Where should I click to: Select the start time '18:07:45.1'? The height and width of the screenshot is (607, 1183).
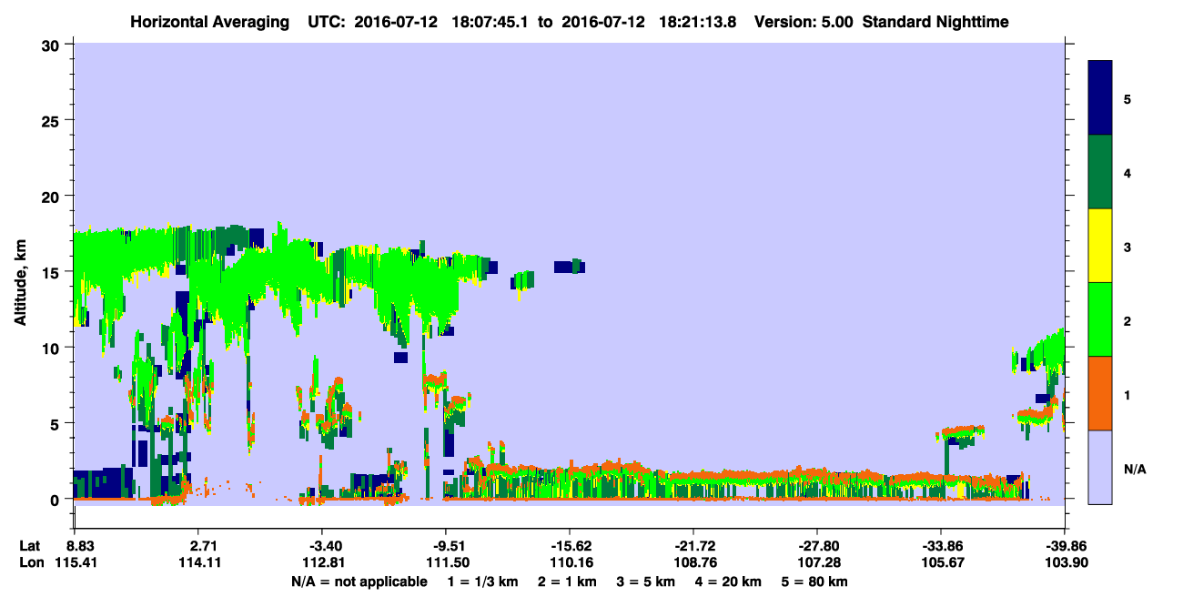point(490,22)
